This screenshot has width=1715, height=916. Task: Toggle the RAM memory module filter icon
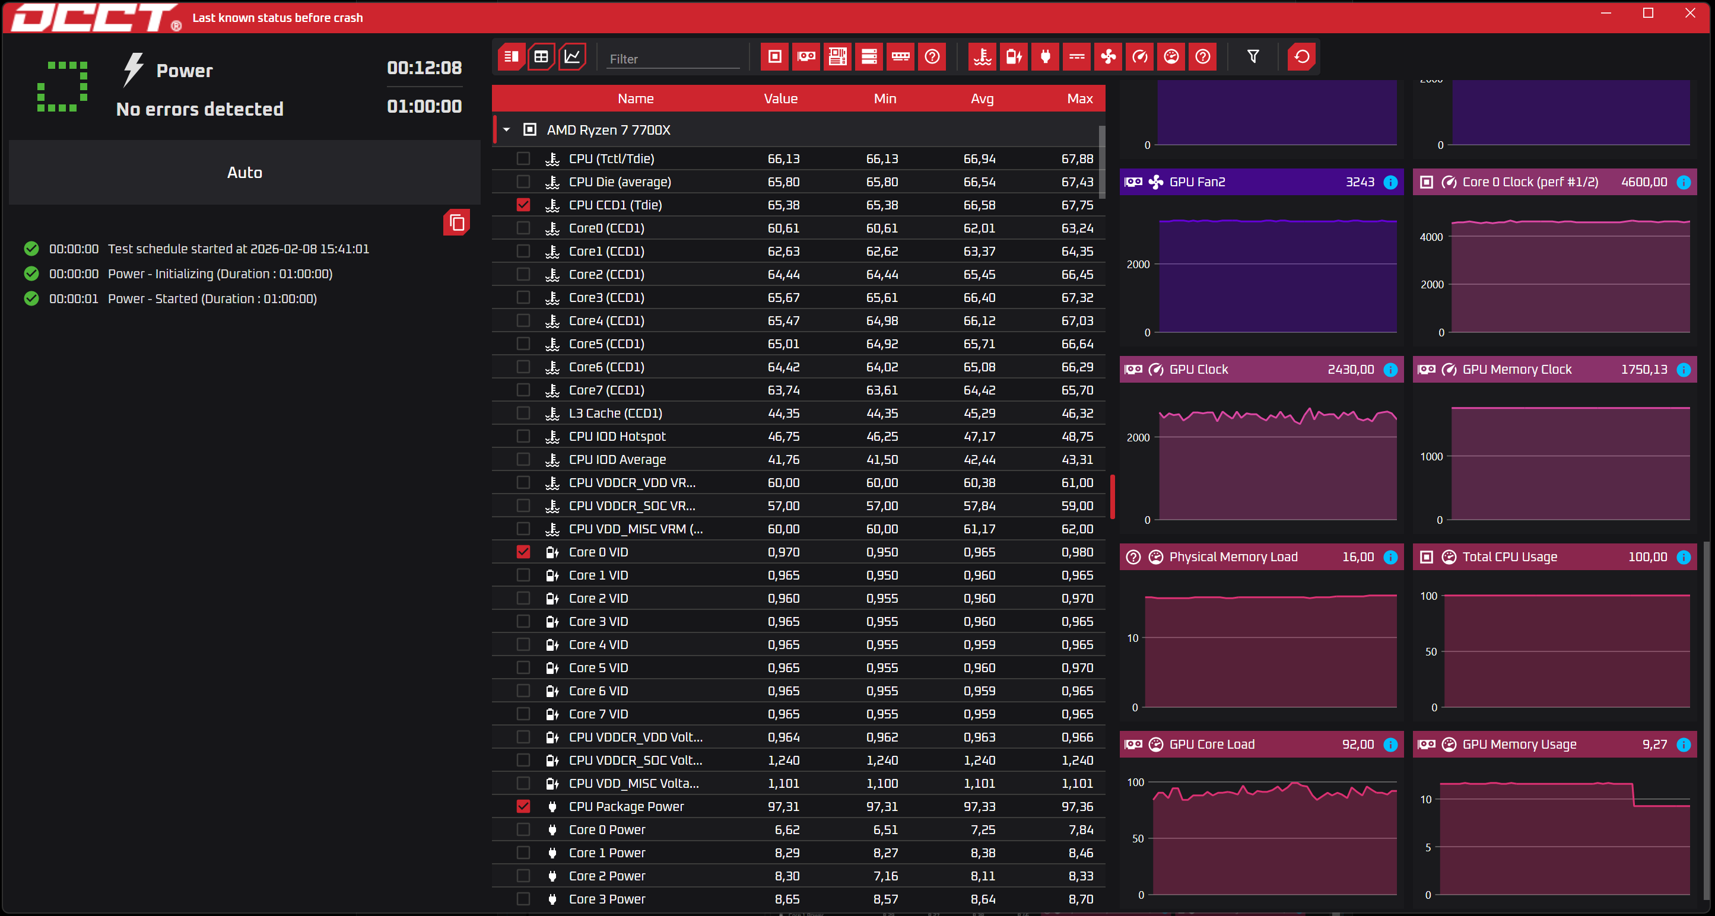pyautogui.click(x=901, y=56)
